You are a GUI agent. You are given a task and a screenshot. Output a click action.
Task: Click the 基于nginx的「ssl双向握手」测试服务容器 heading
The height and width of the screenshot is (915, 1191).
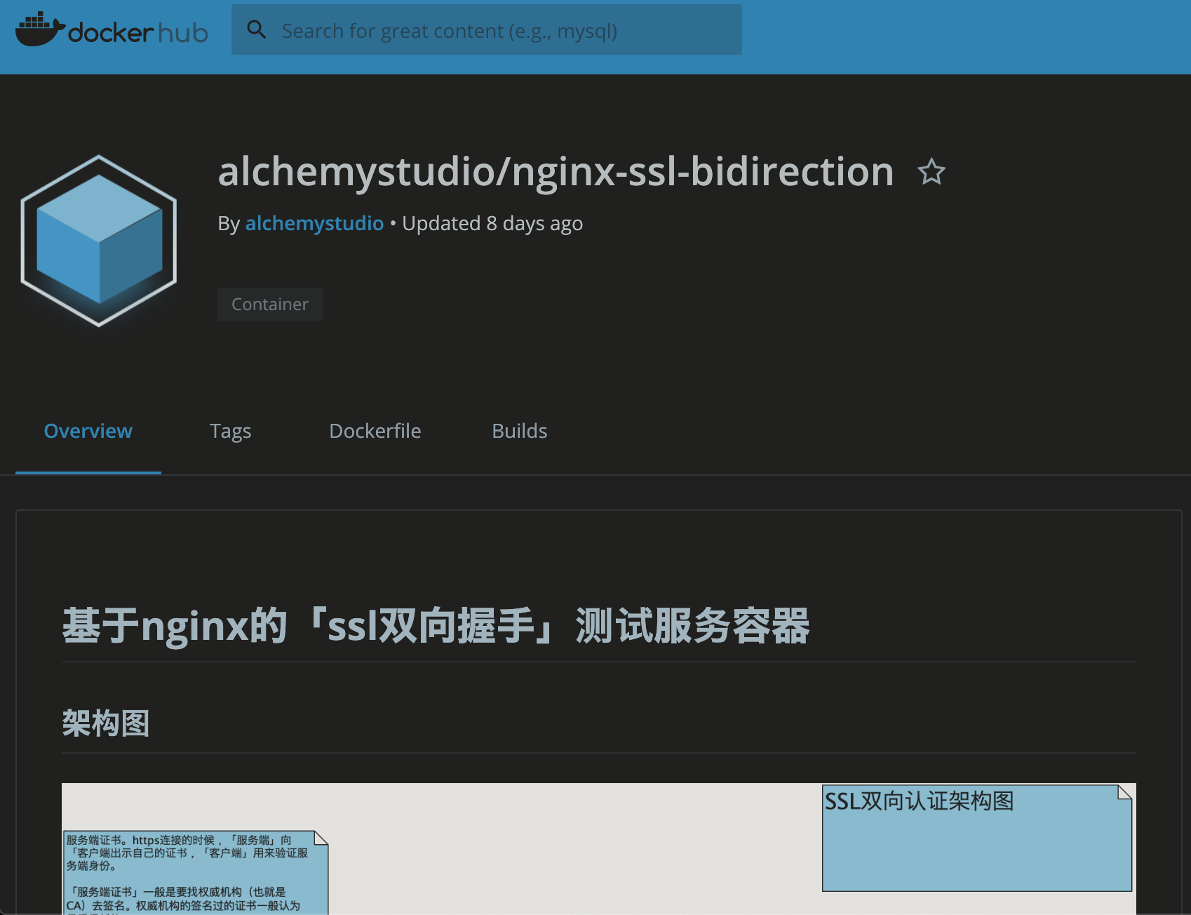[x=436, y=626]
